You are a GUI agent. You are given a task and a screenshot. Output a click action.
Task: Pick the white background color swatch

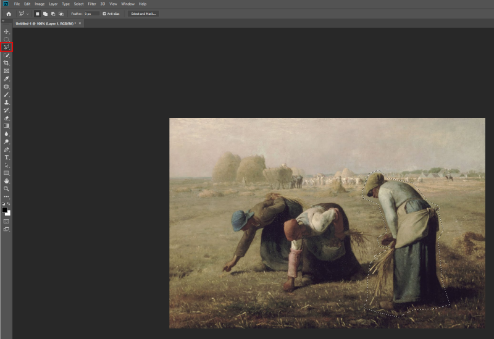point(9,214)
